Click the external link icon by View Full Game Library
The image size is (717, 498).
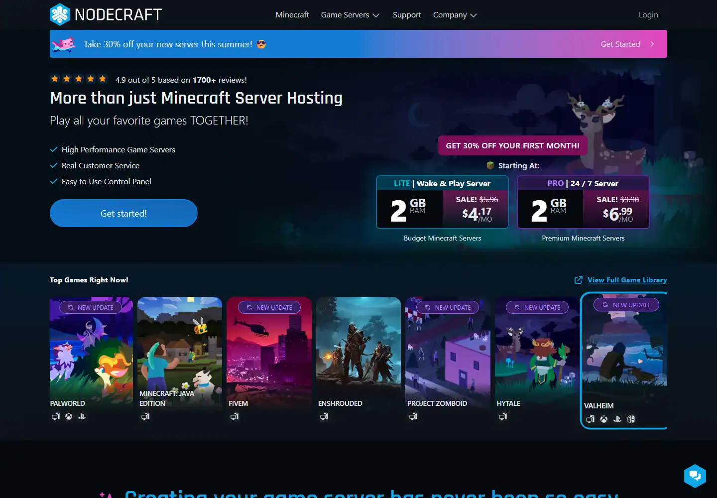tap(579, 280)
